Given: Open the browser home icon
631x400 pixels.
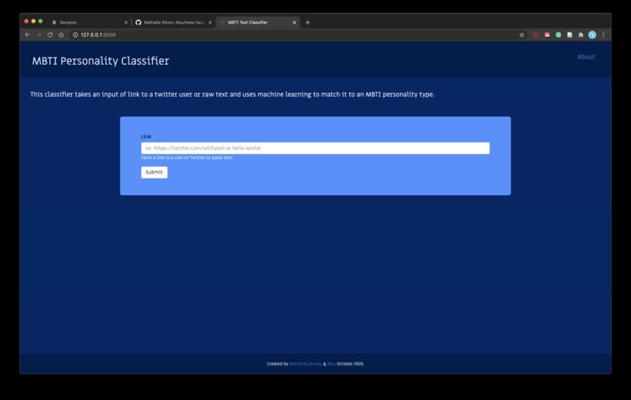Looking at the screenshot, I should coord(61,35).
